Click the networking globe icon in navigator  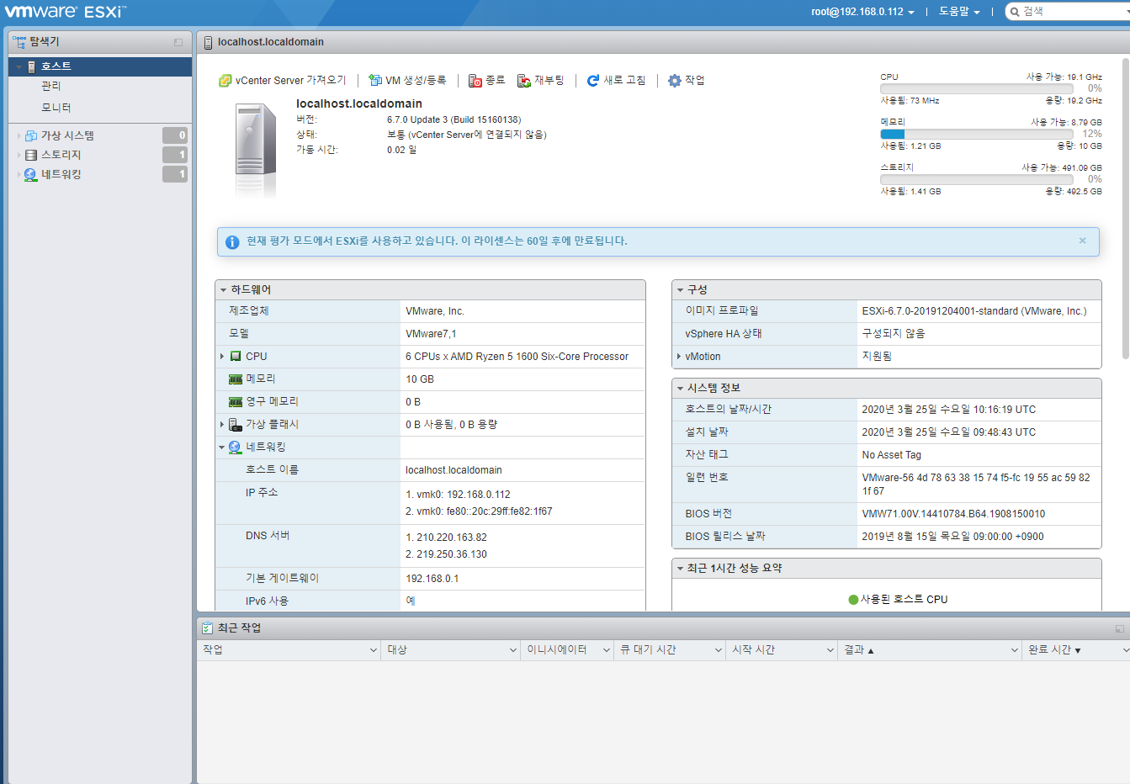(x=31, y=174)
